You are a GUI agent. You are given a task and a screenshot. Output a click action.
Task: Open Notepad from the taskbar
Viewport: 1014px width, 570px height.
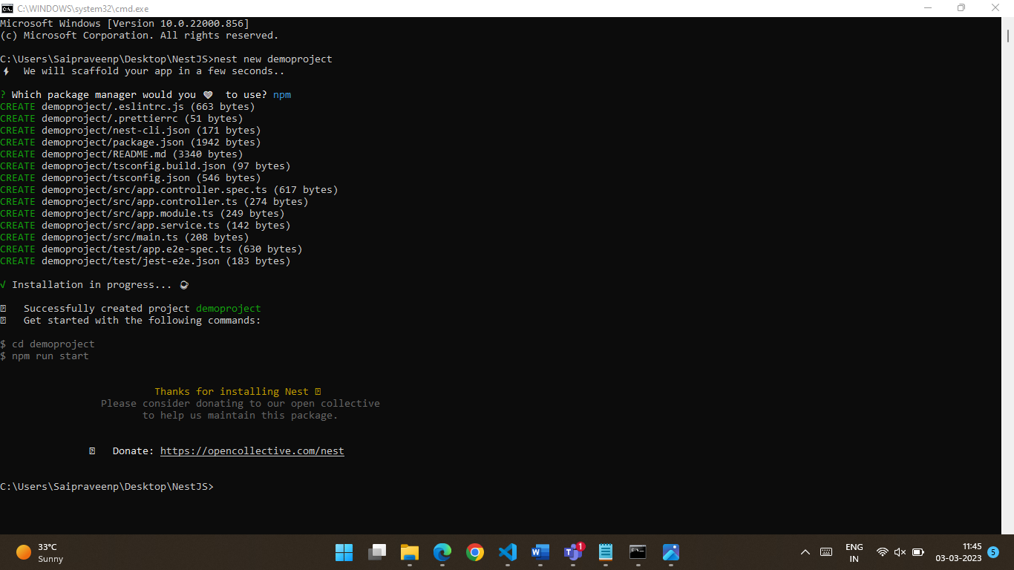tap(606, 552)
